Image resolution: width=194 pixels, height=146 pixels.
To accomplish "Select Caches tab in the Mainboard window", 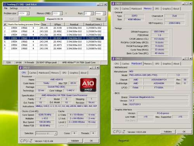I will (126, 64).
